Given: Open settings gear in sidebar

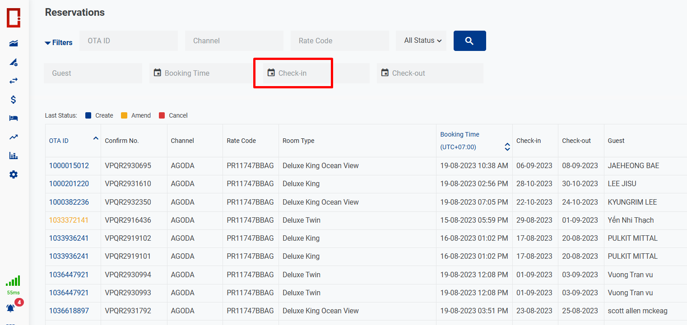Looking at the screenshot, I should click(14, 174).
